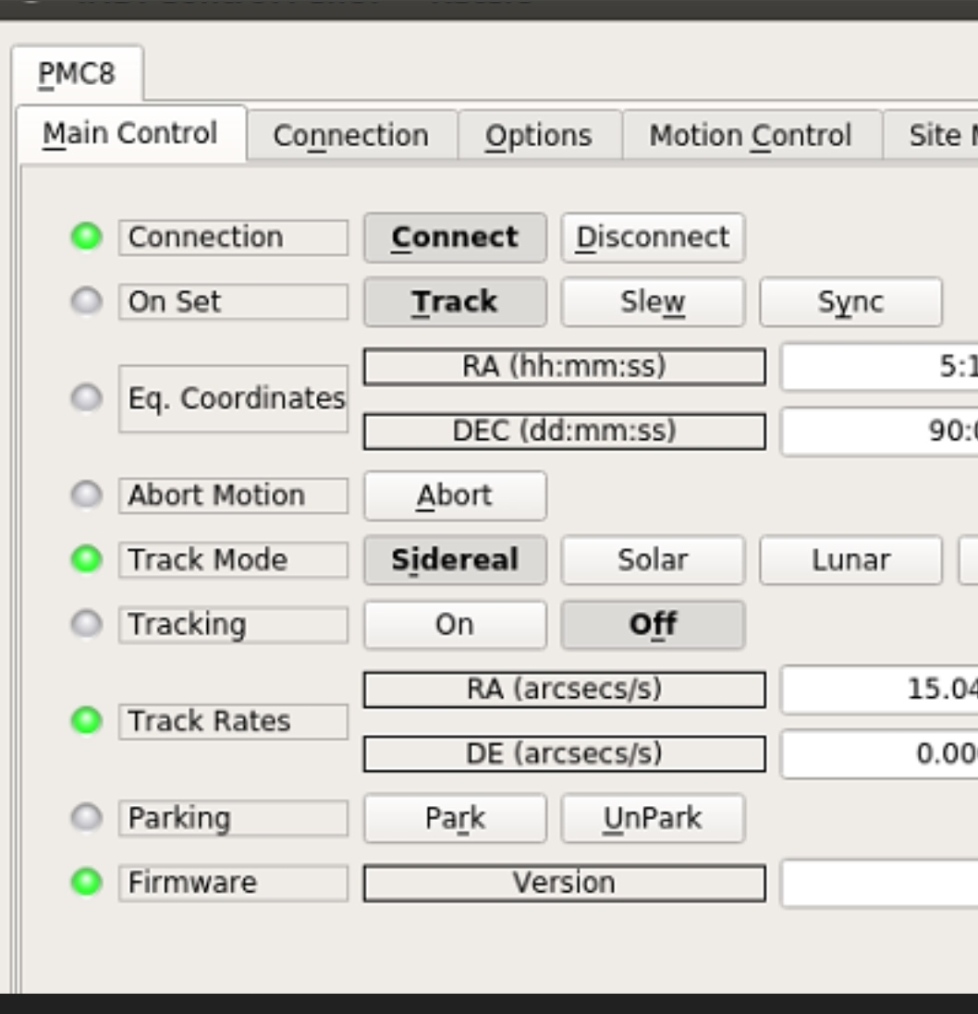Image resolution: width=978 pixels, height=1014 pixels.
Task: Click the Eq. Coordinates status light
Action: pyautogui.click(x=87, y=397)
